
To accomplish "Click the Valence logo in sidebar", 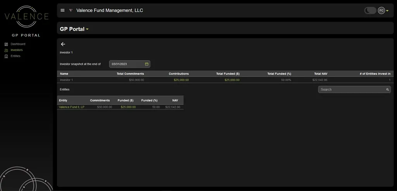I will (x=27, y=17).
